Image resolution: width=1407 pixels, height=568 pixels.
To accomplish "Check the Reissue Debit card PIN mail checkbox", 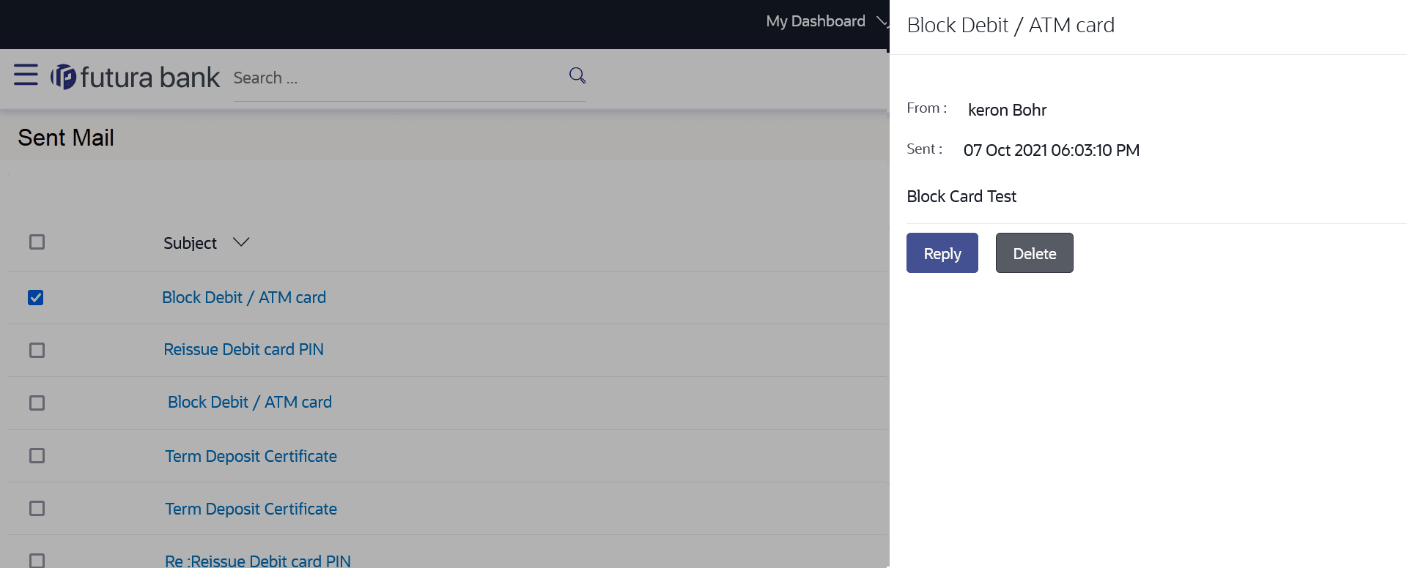I will [x=37, y=351].
